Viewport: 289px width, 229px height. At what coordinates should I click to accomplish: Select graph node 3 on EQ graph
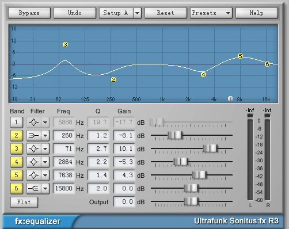point(65,45)
